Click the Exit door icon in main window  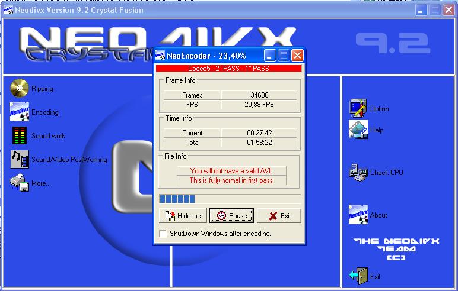tap(359, 276)
